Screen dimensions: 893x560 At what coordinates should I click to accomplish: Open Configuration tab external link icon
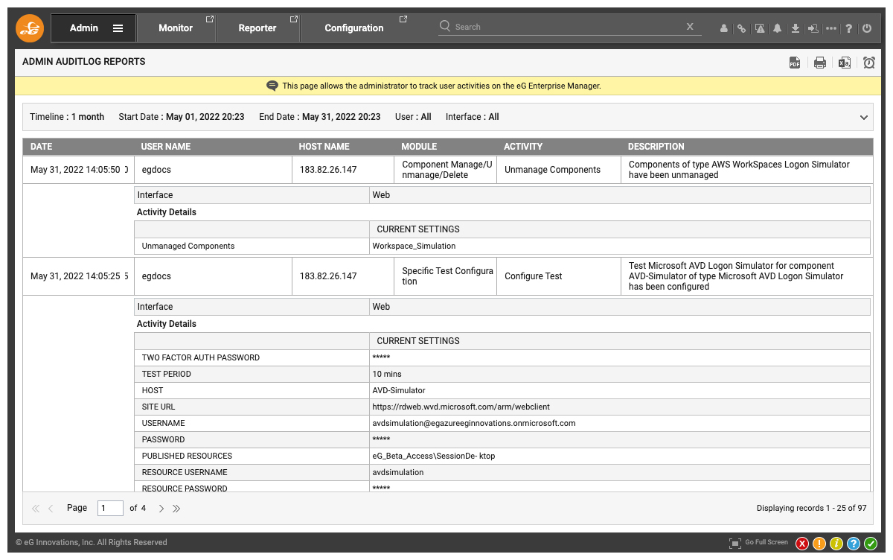[x=403, y=19]
